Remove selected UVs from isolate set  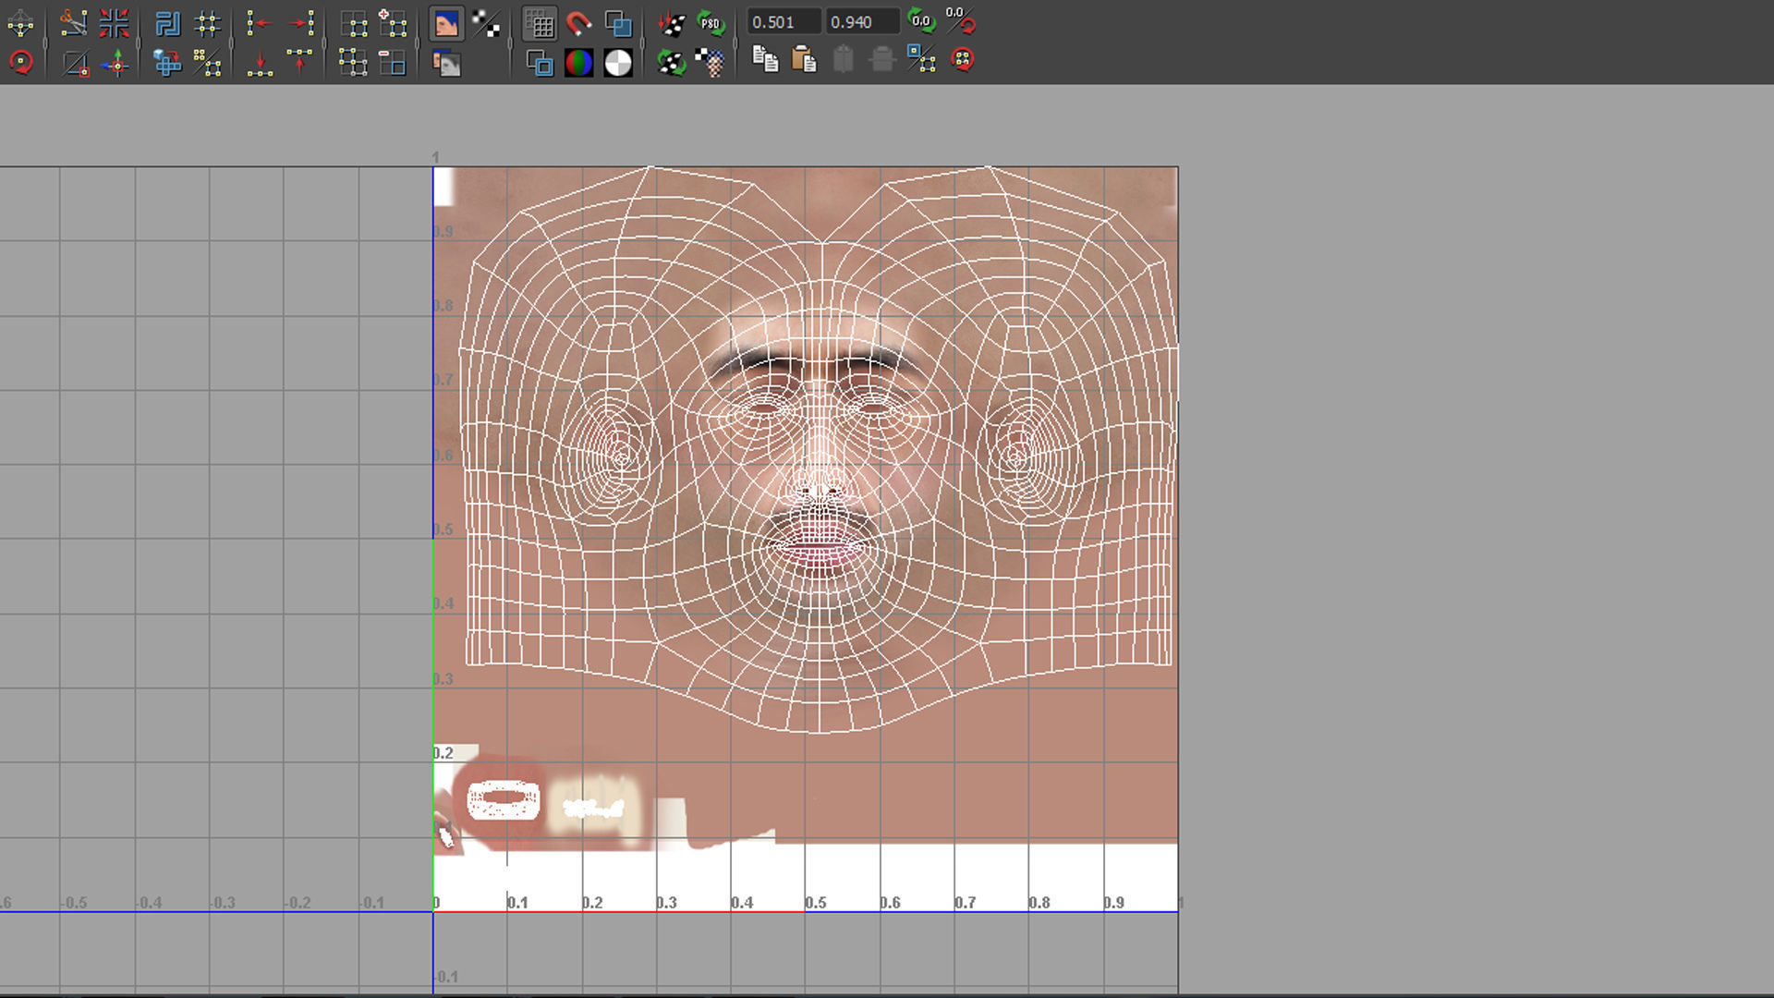pos(393,63)
